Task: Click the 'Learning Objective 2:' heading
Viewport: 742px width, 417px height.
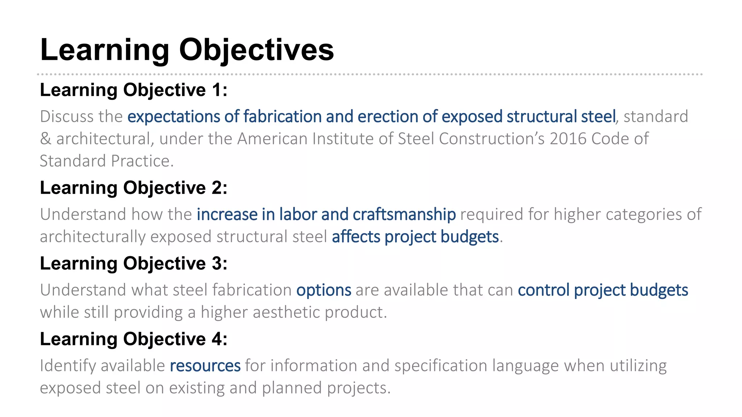Action: (x=134, y=188)
